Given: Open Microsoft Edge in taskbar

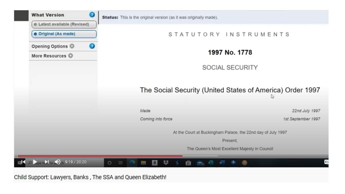Looking at the screenshot, I should point(132,163).
